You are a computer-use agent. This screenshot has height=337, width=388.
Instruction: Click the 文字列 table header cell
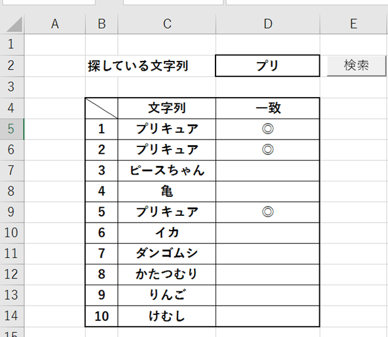pyautogui.click(x=167, y=108)
